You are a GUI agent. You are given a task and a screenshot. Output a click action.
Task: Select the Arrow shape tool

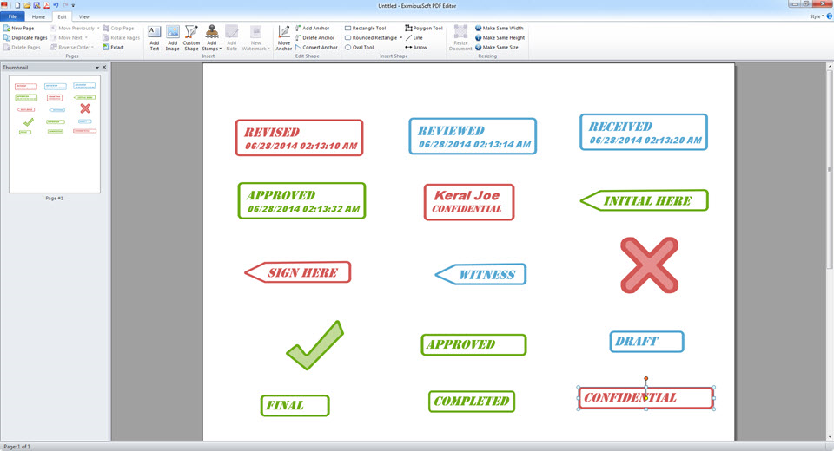point(416,48)
